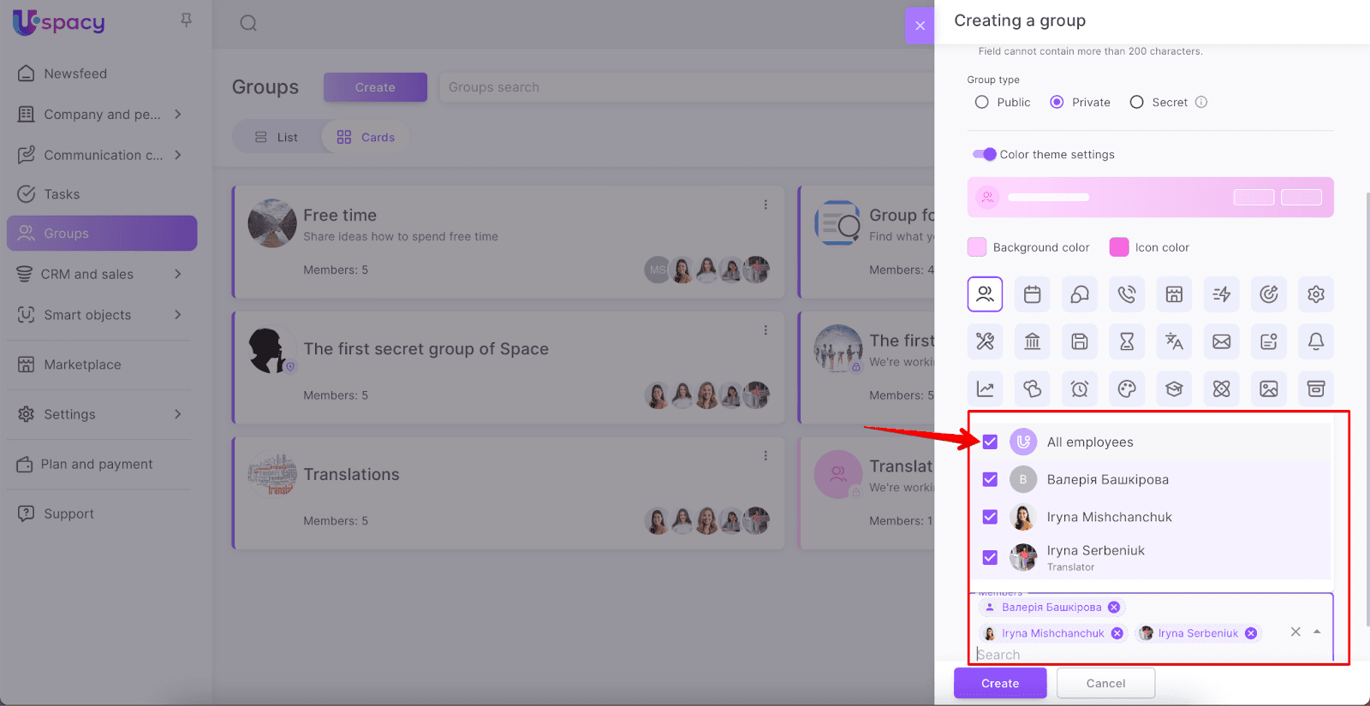Open the Background color swatch
The height and width of the screenshot is (706, 1370).
(x=977, y=247)
